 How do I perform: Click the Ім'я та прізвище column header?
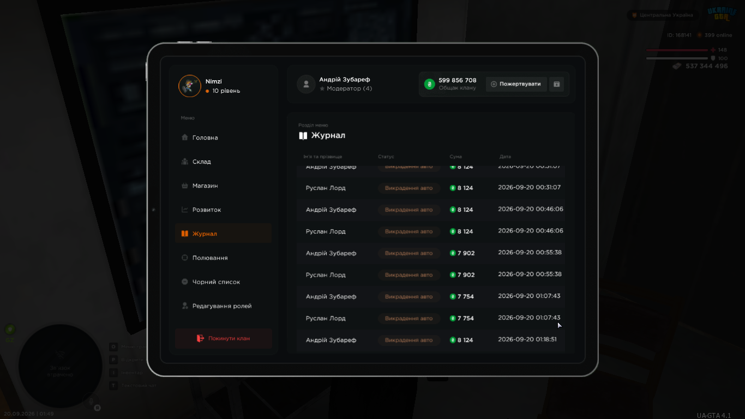tap(323, 157)
